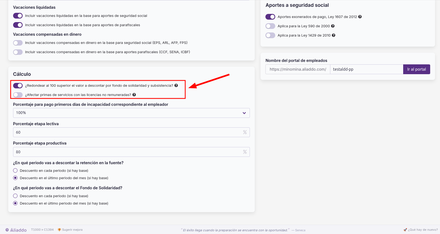This screenshot has width=440, height=234.
Task: Open the employer incapacity percentage dropdown
Action: (131, 113)
